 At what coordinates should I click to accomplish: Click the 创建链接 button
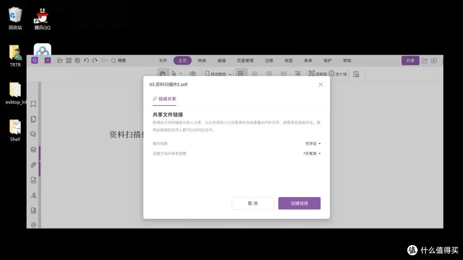[299, 204]
